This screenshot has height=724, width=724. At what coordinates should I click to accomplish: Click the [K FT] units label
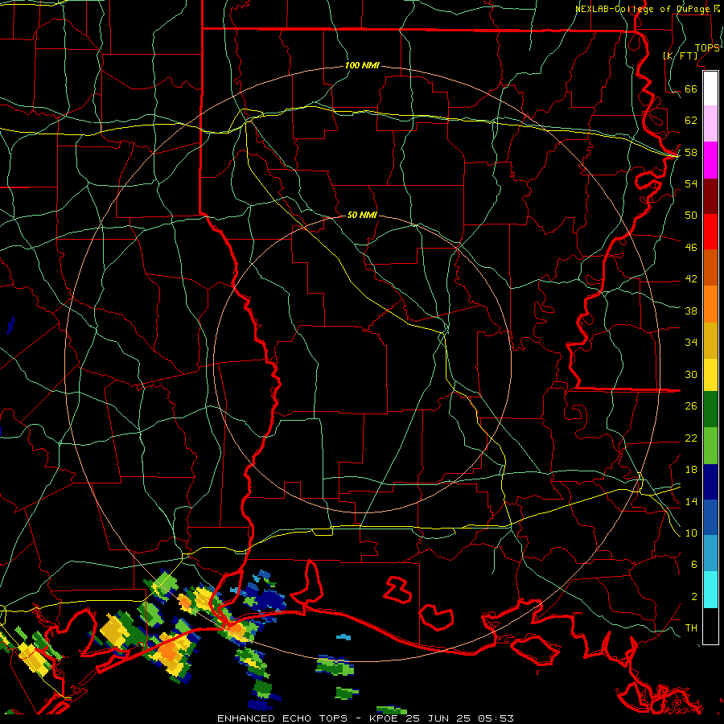(x=680, y=56)
